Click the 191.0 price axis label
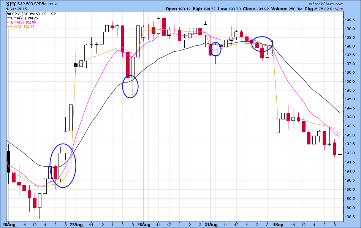 350,171
